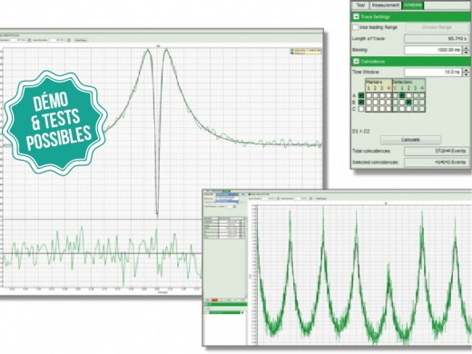This screenshot has height=354, width=472.
Task: Untick Detector 1 checkbox in row A
Action: 402,95
